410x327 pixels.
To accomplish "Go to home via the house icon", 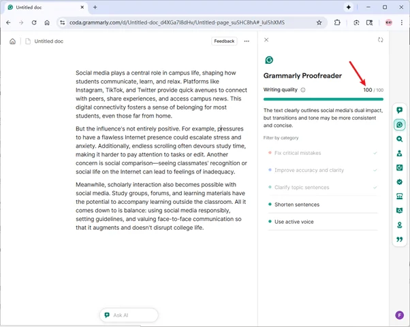I will click(13, 41).
